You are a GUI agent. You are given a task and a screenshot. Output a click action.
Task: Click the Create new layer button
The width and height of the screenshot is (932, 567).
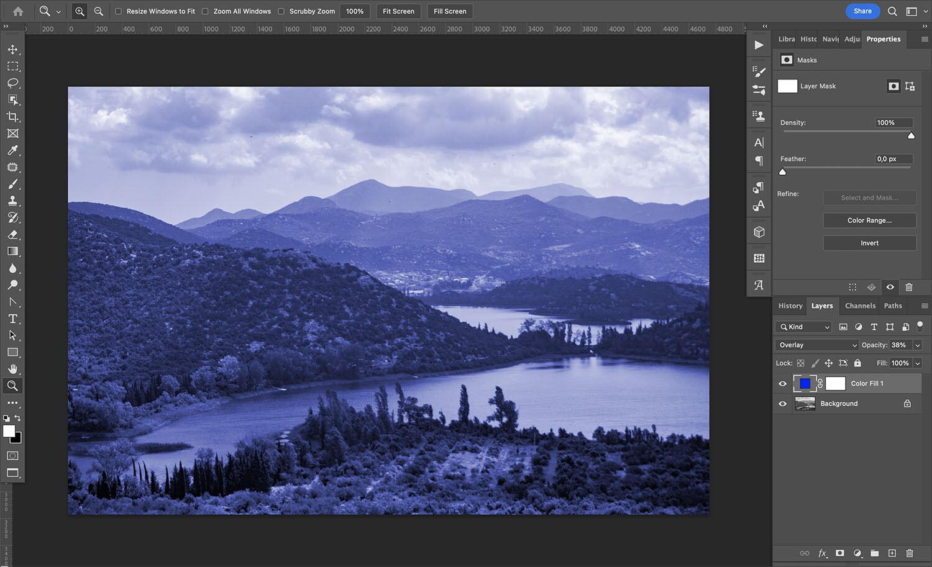(892, 553)
